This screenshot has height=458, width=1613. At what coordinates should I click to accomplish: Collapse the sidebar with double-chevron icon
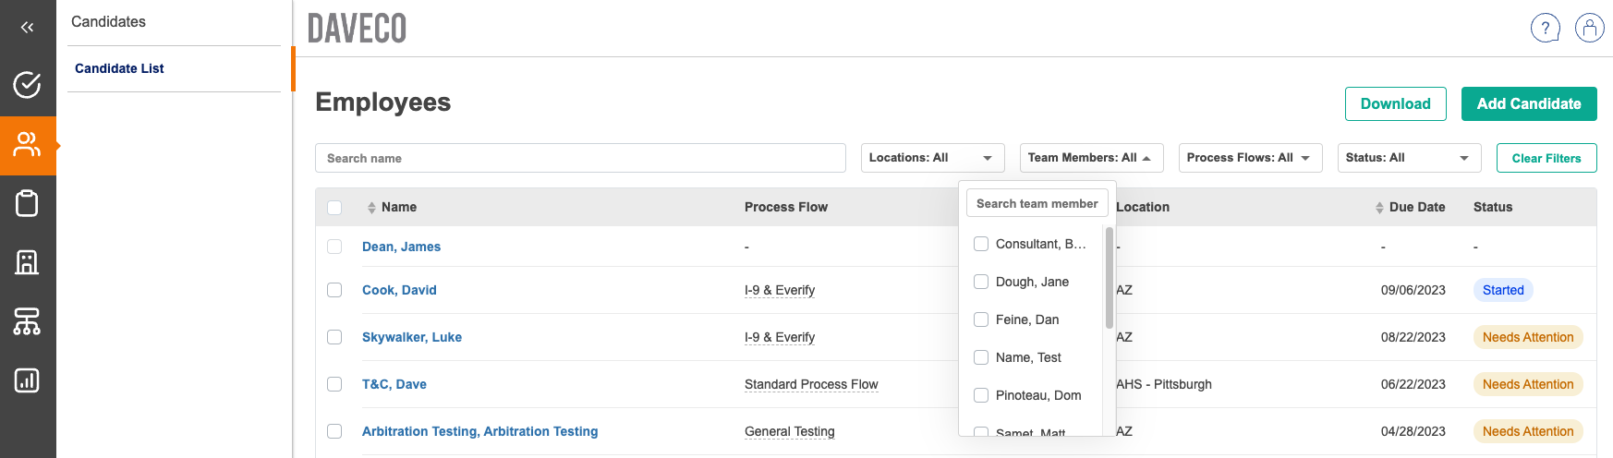pyautogui.click(x=27, y=28)
